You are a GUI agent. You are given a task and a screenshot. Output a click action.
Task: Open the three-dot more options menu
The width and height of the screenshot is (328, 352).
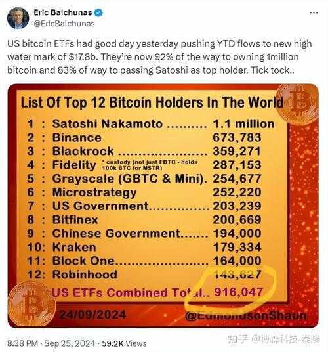click(314, 12)
